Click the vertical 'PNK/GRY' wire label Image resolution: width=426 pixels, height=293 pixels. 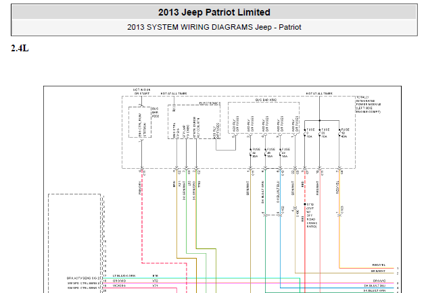tap(140, 188)
